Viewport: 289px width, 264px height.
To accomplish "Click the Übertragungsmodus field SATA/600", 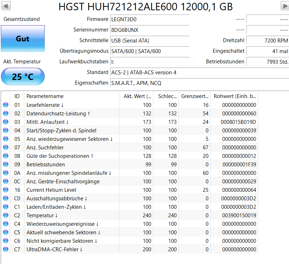I will pos(150,51).
